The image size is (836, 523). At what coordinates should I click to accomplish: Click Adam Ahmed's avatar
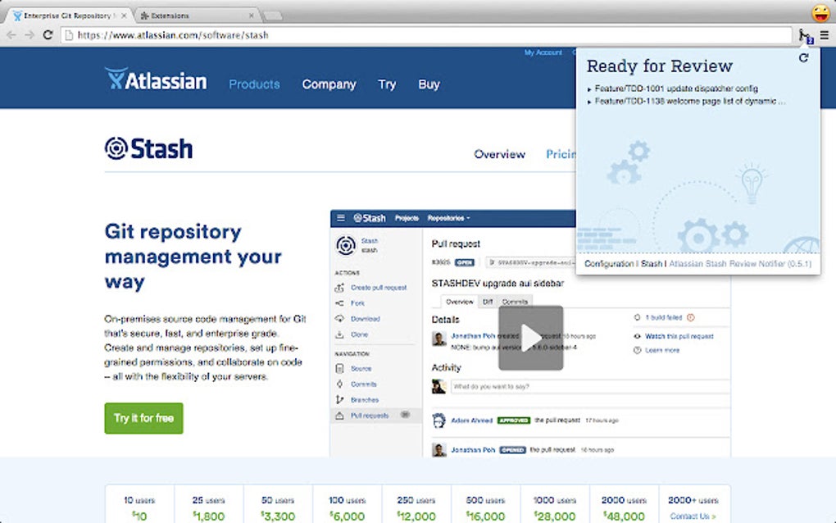[438, 421]
